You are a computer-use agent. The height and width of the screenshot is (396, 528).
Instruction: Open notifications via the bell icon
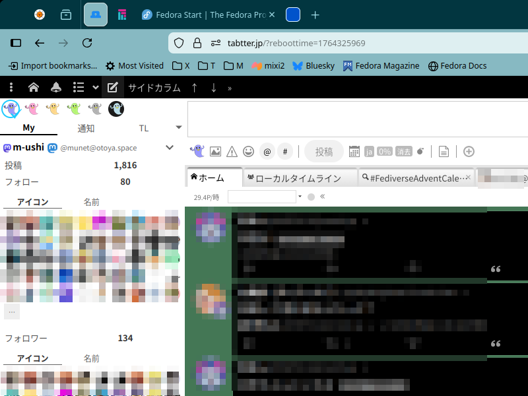(x=55, y=88)
